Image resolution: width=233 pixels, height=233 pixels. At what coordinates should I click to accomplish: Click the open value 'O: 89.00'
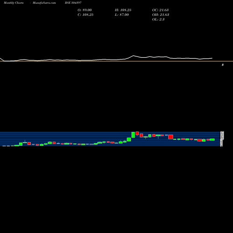(85, 10)
